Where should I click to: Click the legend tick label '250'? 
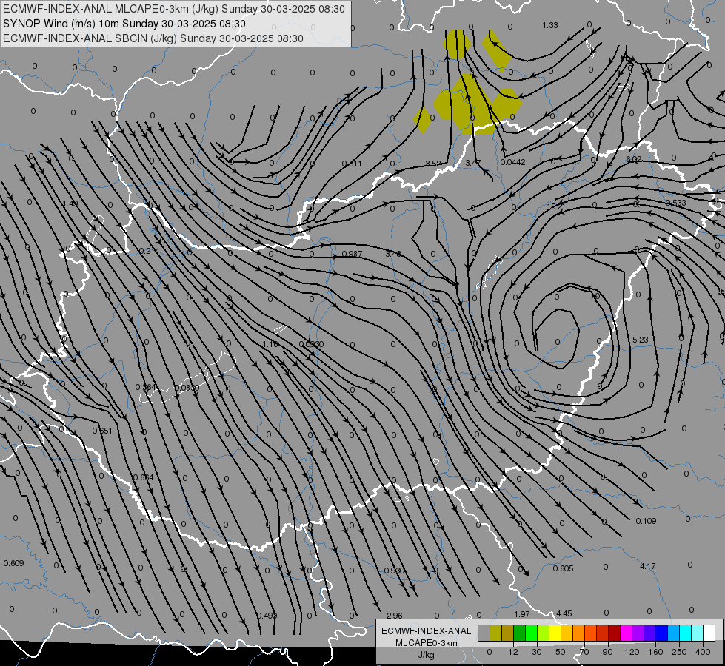(679, 652)
